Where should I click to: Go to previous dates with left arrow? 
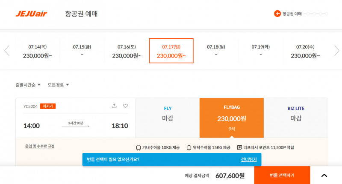pyautogui.click(x=7, y=51)
